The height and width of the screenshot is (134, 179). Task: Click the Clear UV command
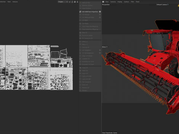click(x=90, y=33)
